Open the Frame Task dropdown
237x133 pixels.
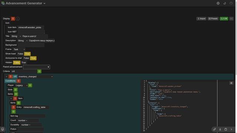click(19, 49)
